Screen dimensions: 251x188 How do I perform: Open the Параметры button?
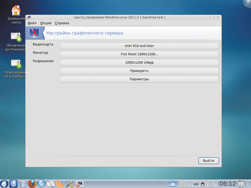pos(139,79)
